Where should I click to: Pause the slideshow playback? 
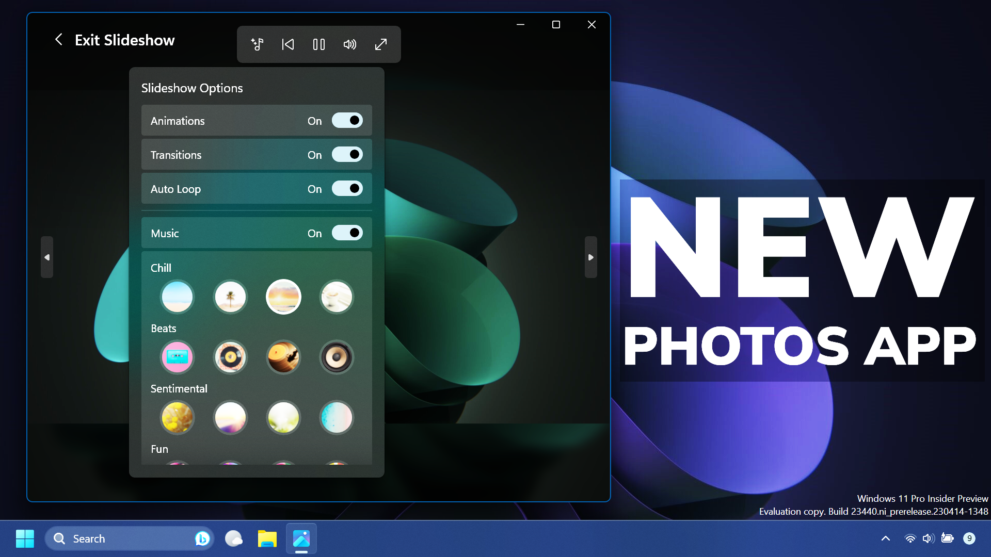click(x=319, y=44)
